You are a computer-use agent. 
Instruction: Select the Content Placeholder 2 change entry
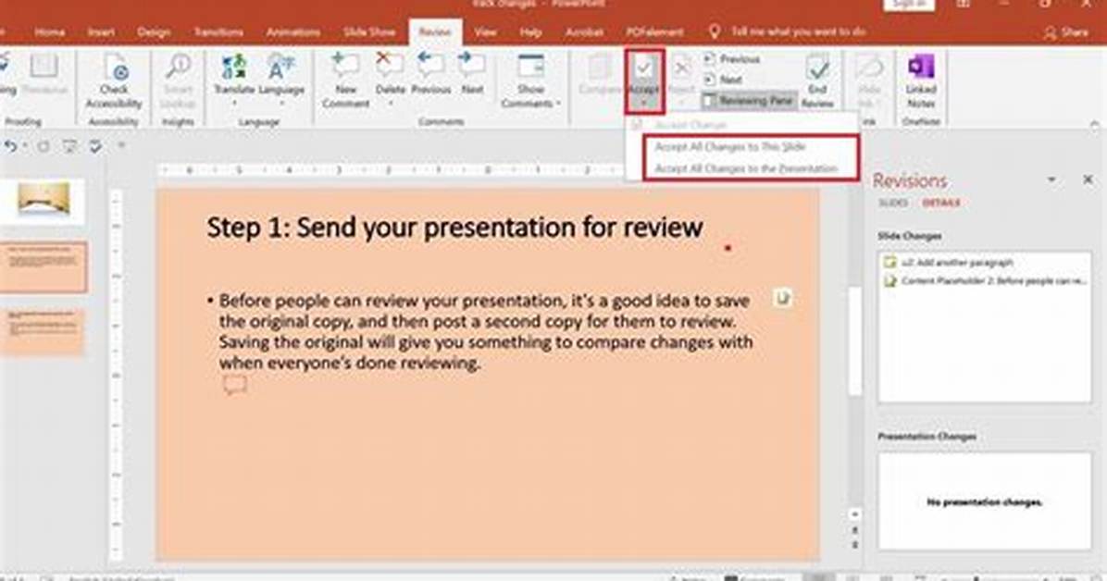coord(984,281)
